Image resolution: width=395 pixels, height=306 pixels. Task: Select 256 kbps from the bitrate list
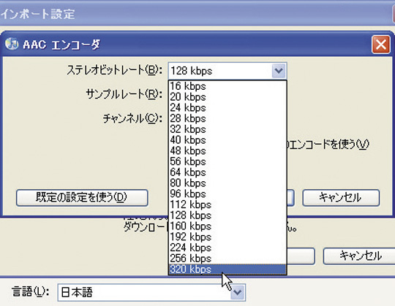pos(227,259)
